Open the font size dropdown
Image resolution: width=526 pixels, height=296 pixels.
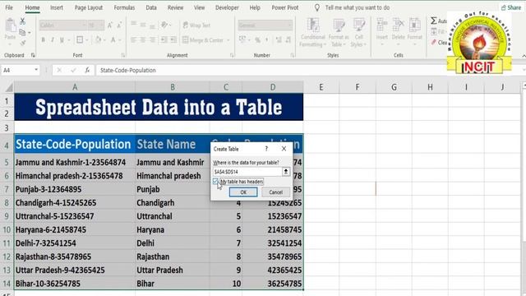(101, 25)
